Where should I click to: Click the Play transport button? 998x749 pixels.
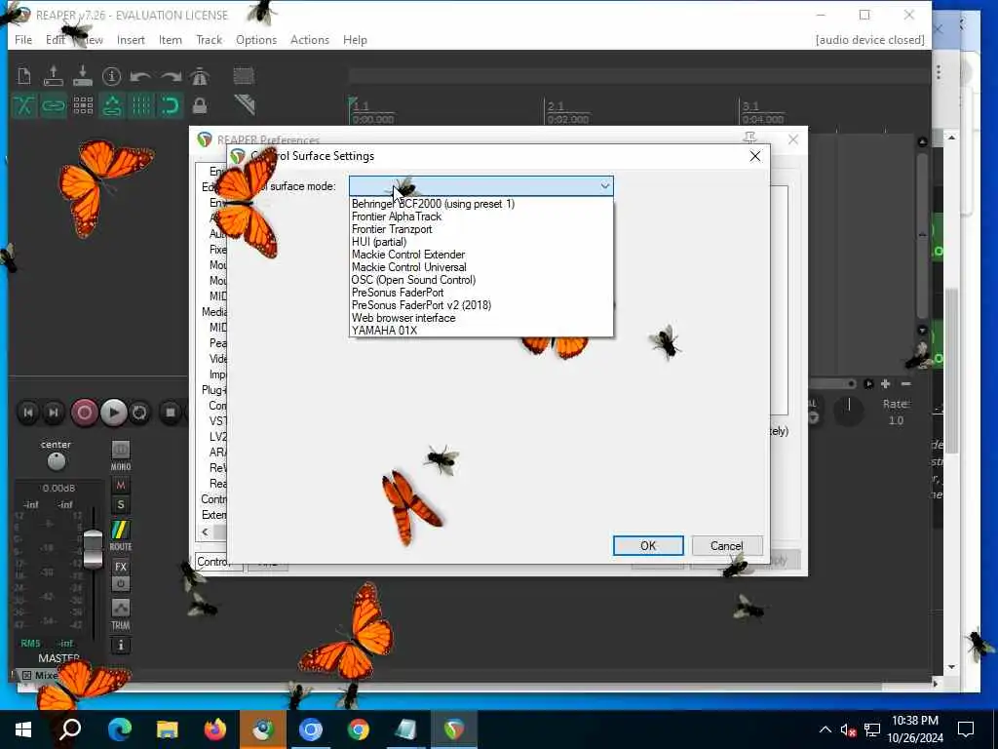(x=114, y=413)
